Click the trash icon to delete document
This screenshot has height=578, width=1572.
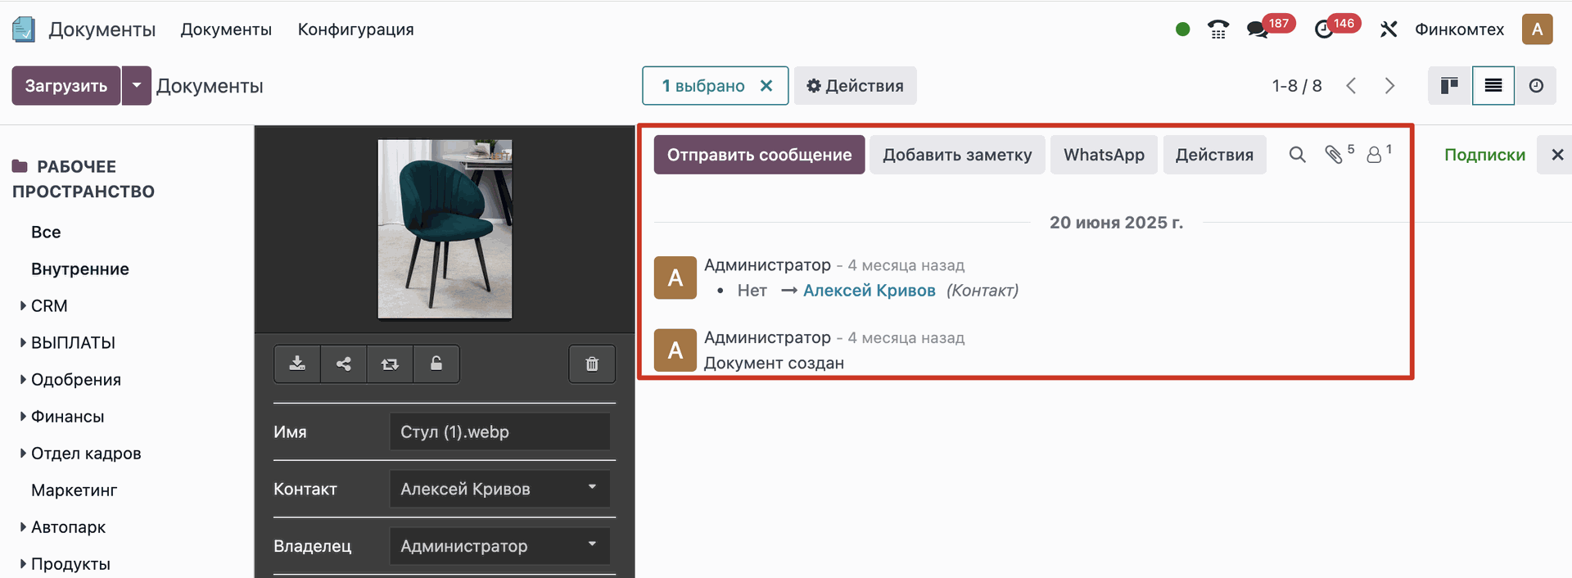tap(592, 364)
